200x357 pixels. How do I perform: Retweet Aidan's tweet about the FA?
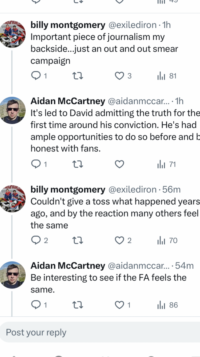pyautogui.click(x=78, y=305)
